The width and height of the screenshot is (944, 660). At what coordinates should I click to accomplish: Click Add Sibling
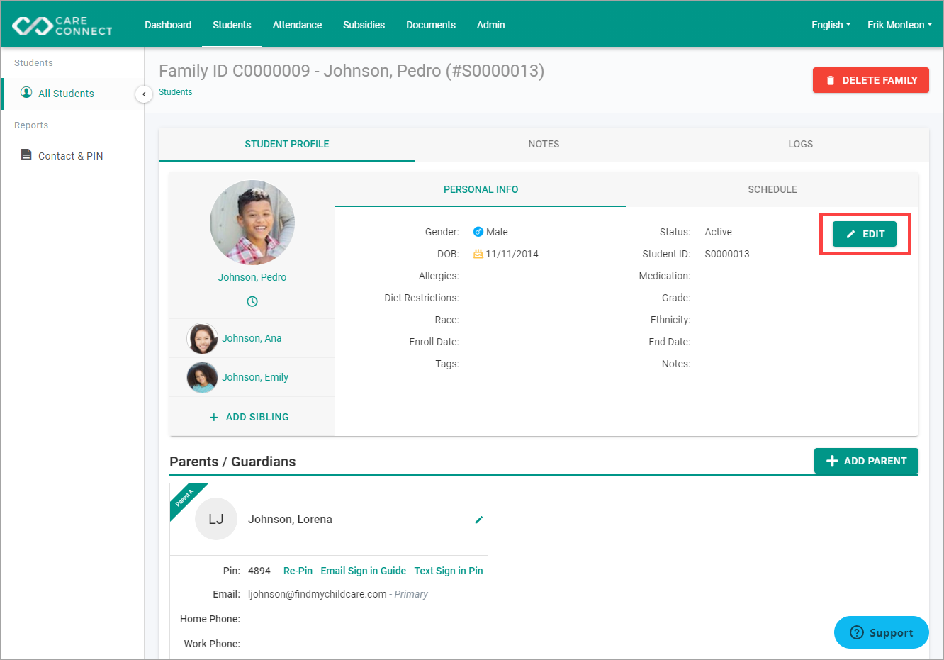click(249, 417)
